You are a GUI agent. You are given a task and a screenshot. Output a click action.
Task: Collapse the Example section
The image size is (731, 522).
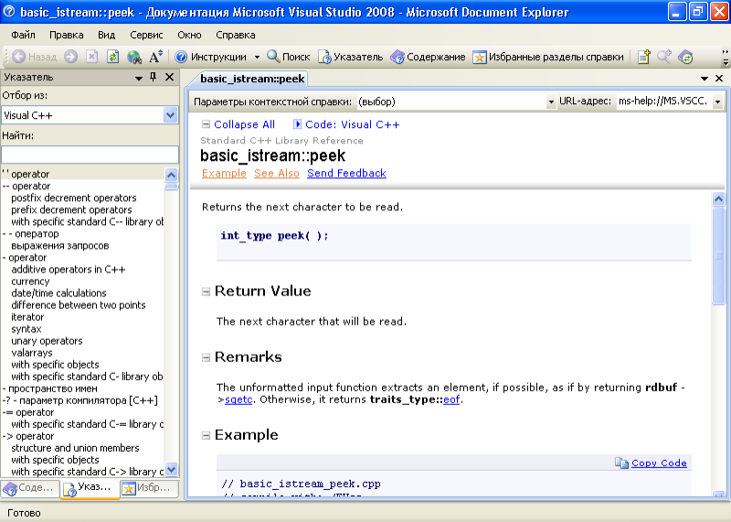click(206, 435)
